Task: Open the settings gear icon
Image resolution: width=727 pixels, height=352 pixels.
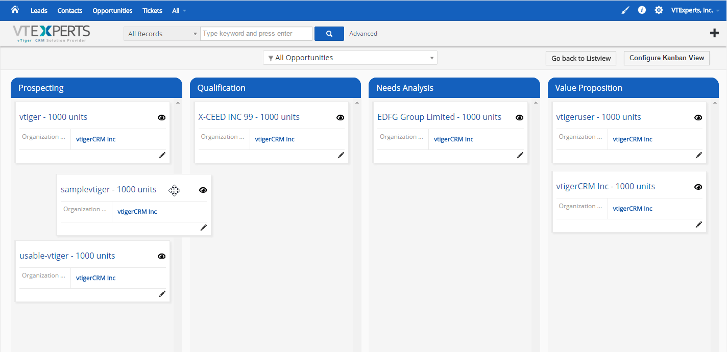Action: [x=659, y=10]
